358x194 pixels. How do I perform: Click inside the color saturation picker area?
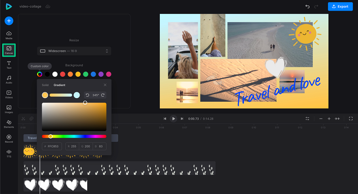pyautogui.click(x=74, y=117)
